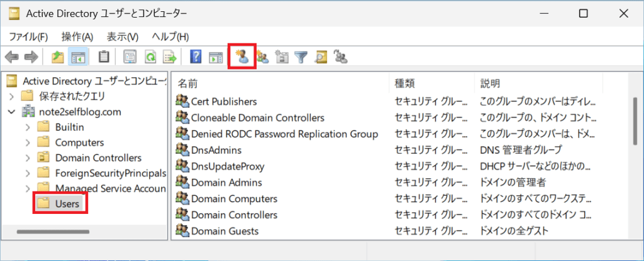644x261 pixels.
Task: Toggle the show/hide console tree button
Action: 78,57
